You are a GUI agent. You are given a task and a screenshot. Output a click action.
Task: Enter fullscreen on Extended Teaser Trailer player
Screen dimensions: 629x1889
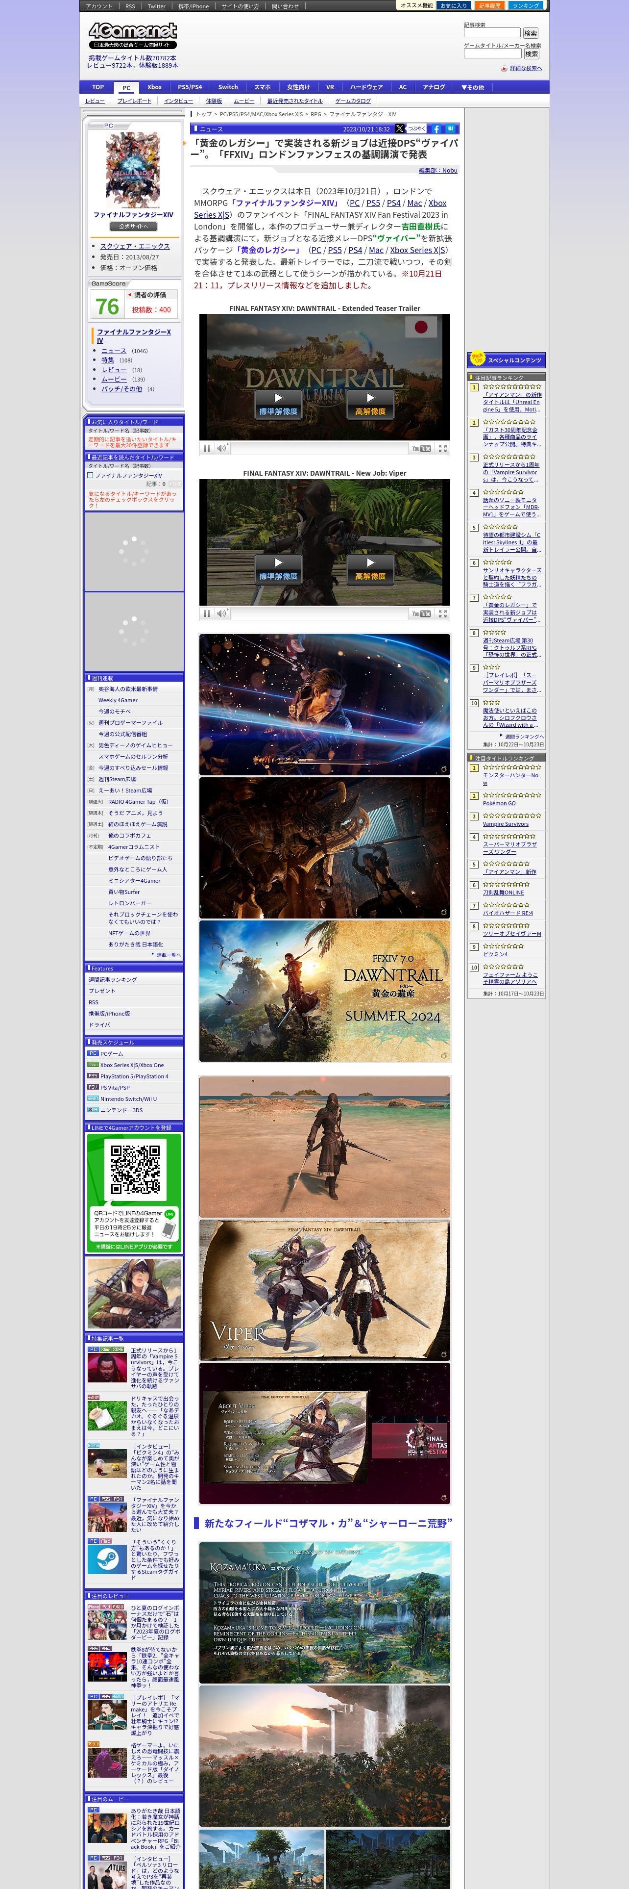click(442, 448)
